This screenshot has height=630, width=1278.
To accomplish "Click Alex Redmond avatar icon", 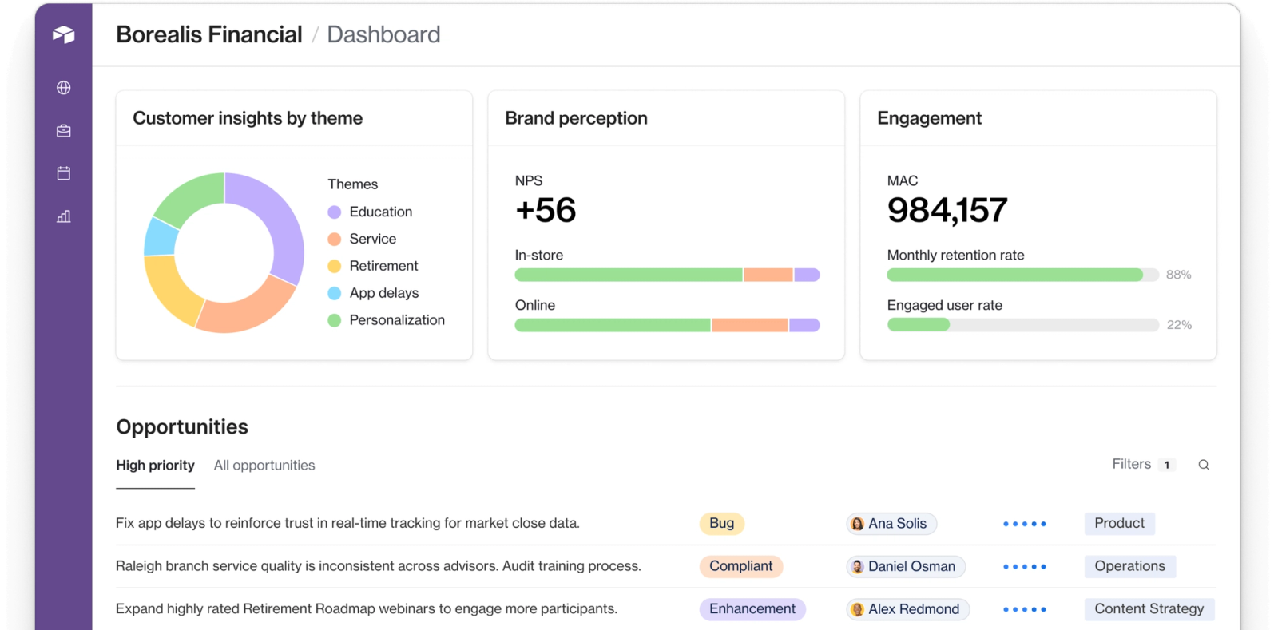I will (857, 609).
